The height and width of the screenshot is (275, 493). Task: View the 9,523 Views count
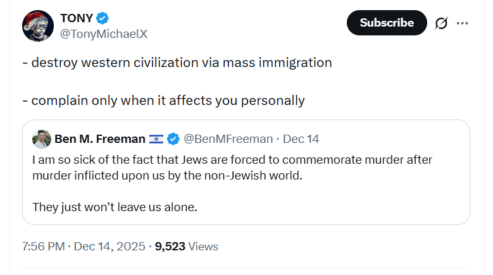click(x=187, y=246)
